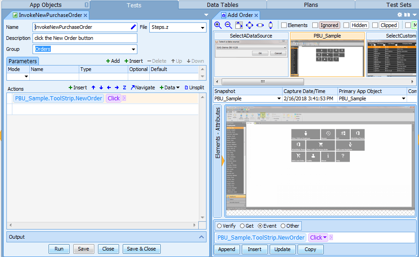Click the zoom out magnifier icon

coord(229,25)
